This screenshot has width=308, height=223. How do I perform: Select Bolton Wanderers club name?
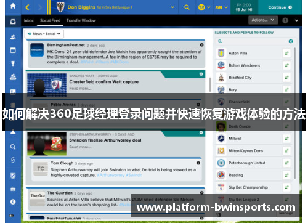244,65
